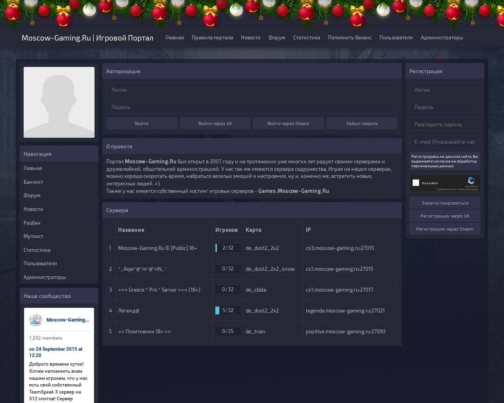504x403 pixels.
Task: Focus the Пароль field in Авторизация
Action: tap(252, 107)
